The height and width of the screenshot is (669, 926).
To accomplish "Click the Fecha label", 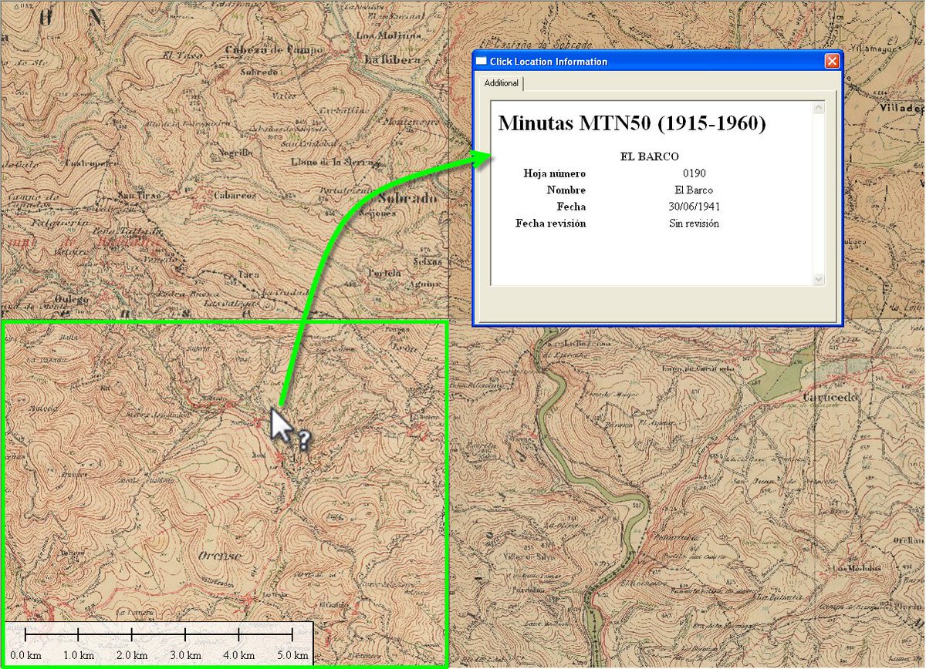I will click(571, 207).
